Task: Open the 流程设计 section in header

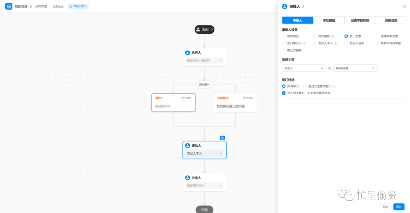Action: tap(58, 6)
